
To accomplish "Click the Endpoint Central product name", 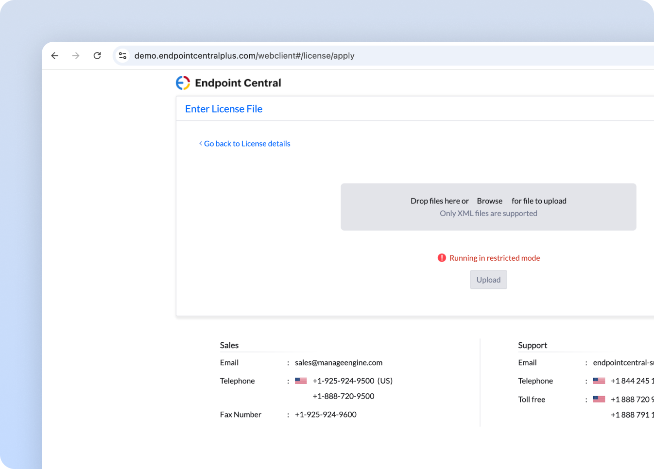I will 238,83.
